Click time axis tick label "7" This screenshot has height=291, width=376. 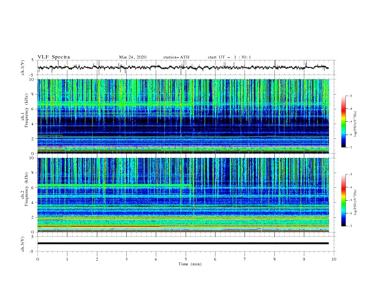click(245, 259)
